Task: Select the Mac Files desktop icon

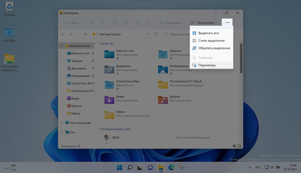Action: [x=9, y=35]
